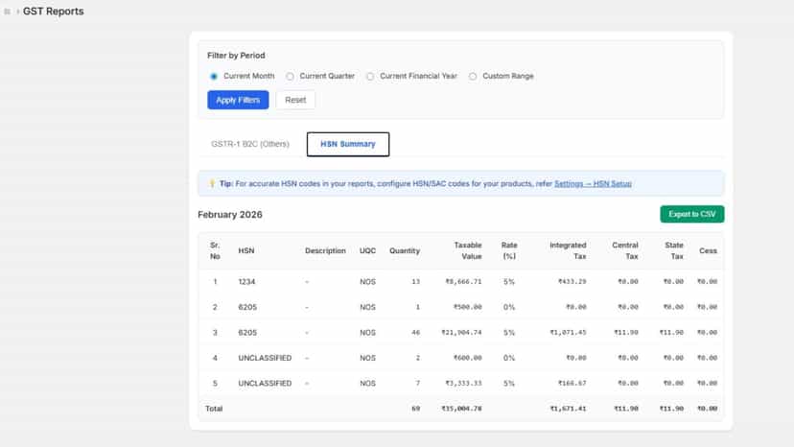794x447 pixels.
Task: Click the Cess column header
Action: tap(708, 251)
